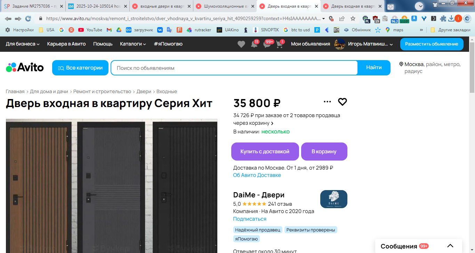Open the door product photo
Screen dimensions: 475x253
pyautogui.click(x=112, y=186)
